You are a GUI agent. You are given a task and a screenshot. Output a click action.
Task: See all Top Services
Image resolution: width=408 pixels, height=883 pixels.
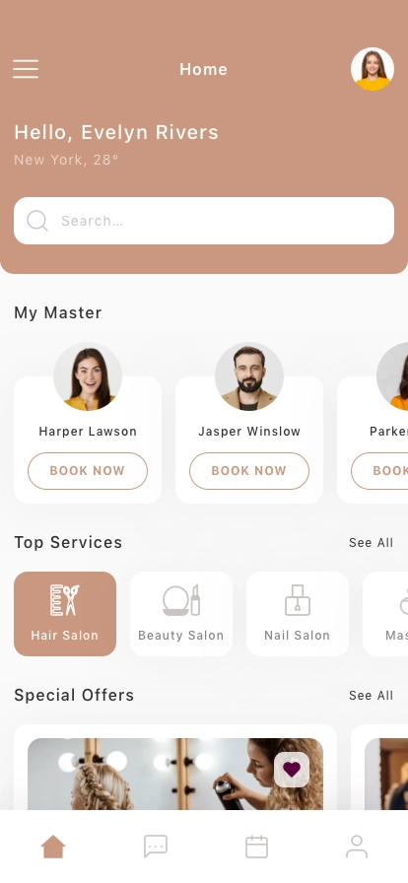click(x=371, y=543)
